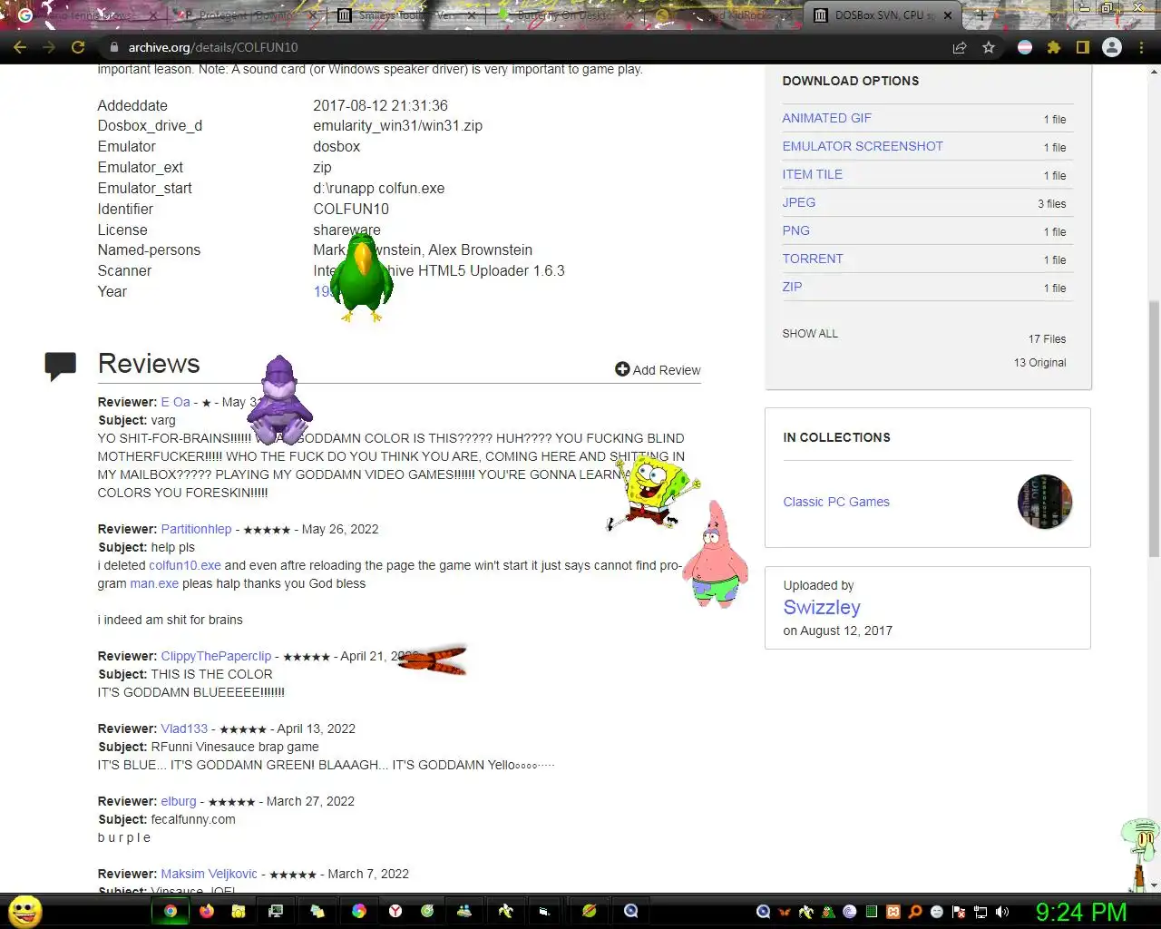Open Chrome from the taskbar
The image size is (1161, 929).
click(x=170, y=911)
